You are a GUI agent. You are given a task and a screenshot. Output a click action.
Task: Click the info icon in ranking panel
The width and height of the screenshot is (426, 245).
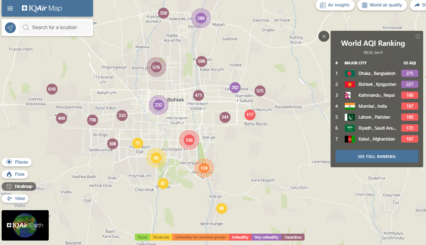click(418, 36)
